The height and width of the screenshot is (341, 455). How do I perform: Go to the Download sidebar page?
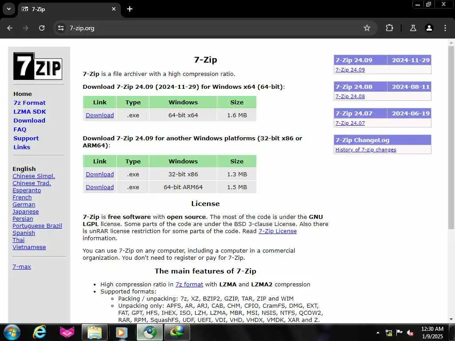tap(29, 120)
